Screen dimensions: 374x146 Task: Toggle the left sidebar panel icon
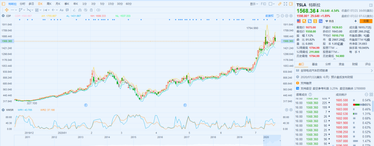point(3,4)
